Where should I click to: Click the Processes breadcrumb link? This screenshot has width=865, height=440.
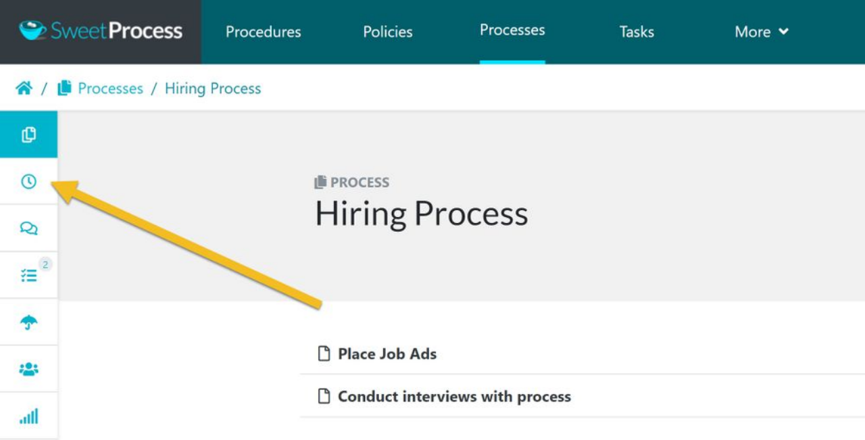(110, 88)
